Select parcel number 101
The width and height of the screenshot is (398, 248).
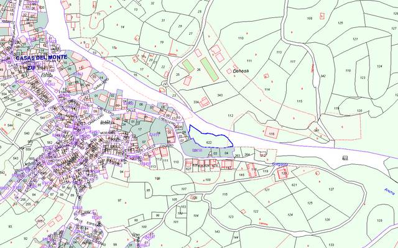[x=176, y=222]
